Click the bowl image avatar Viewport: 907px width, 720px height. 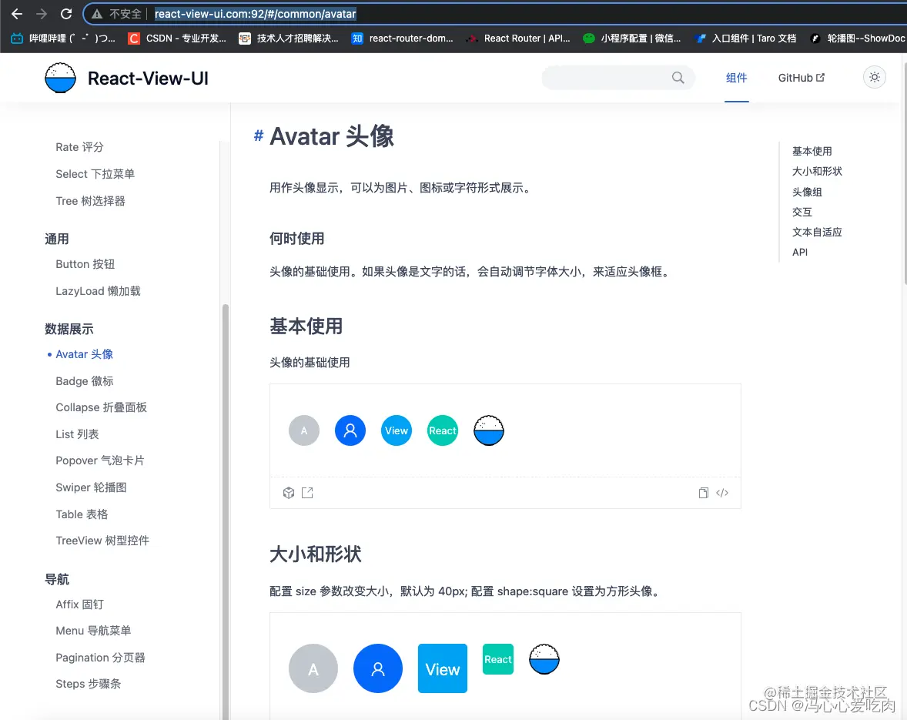[488, 430]
